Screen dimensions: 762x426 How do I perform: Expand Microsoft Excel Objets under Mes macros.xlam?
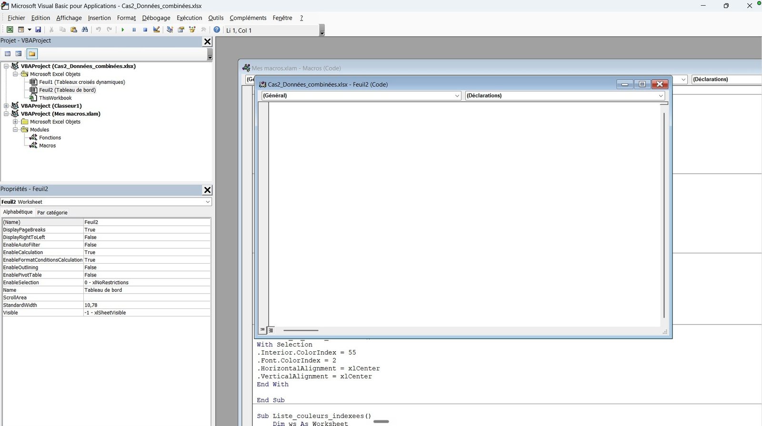point(15,122)
